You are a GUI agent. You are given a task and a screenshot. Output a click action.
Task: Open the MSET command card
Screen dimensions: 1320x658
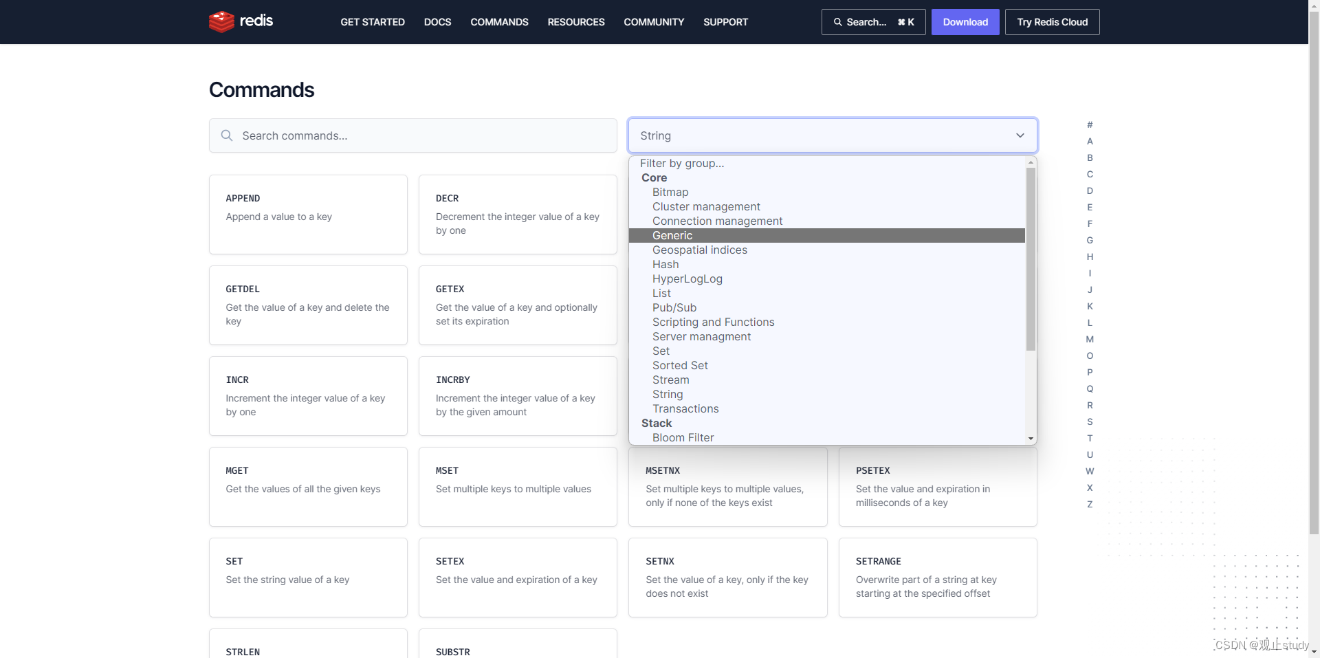pos(518,487)
